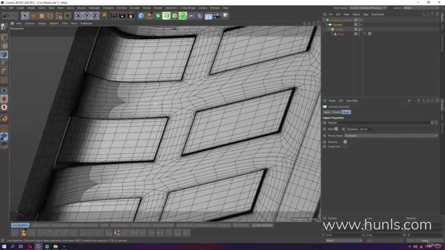Toggle the Weld checkbox
This screenshot has height=250, width=445.
click(x=336, y=129)
